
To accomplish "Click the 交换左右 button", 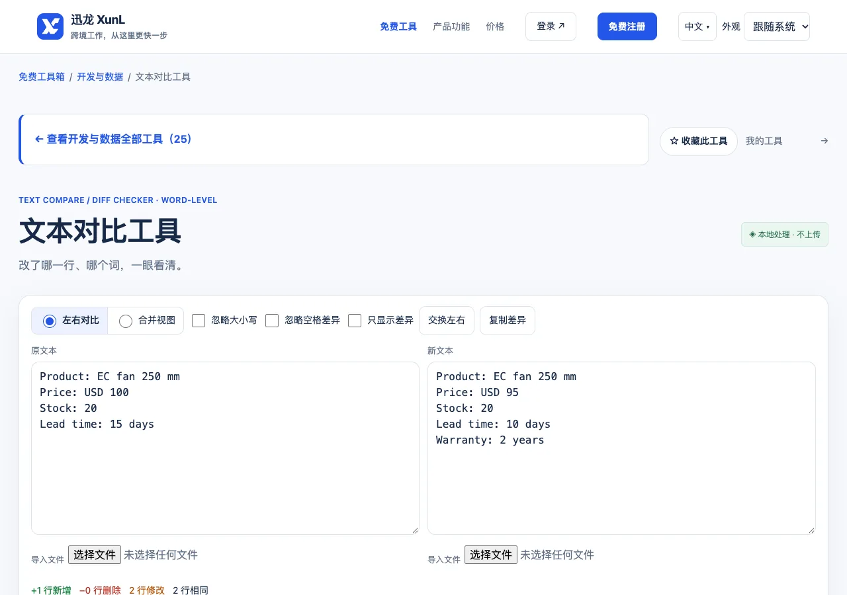I will [x=447, y=321].
